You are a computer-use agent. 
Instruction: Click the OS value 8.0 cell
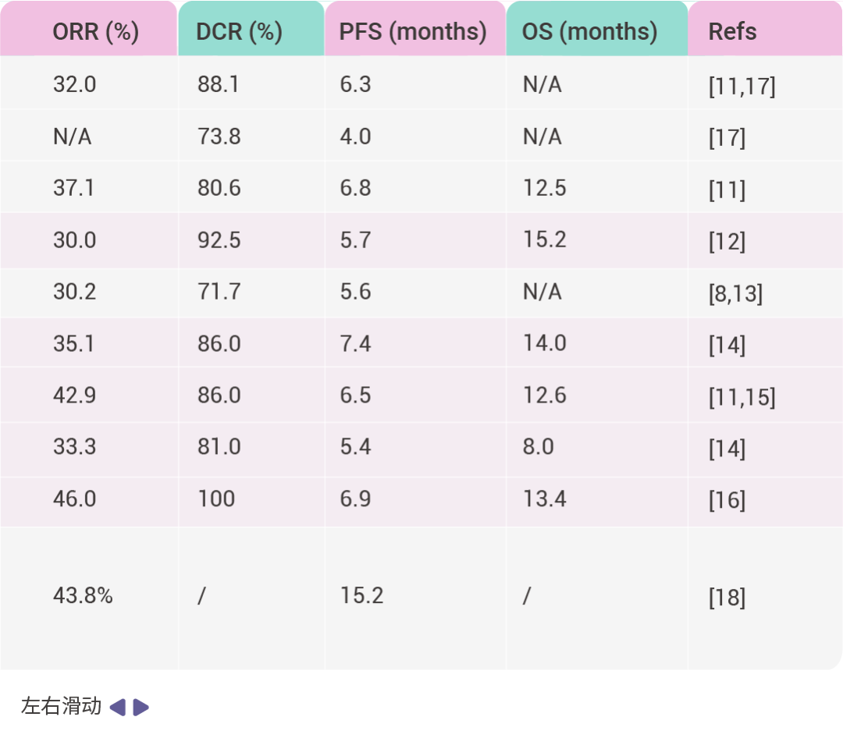539,447
